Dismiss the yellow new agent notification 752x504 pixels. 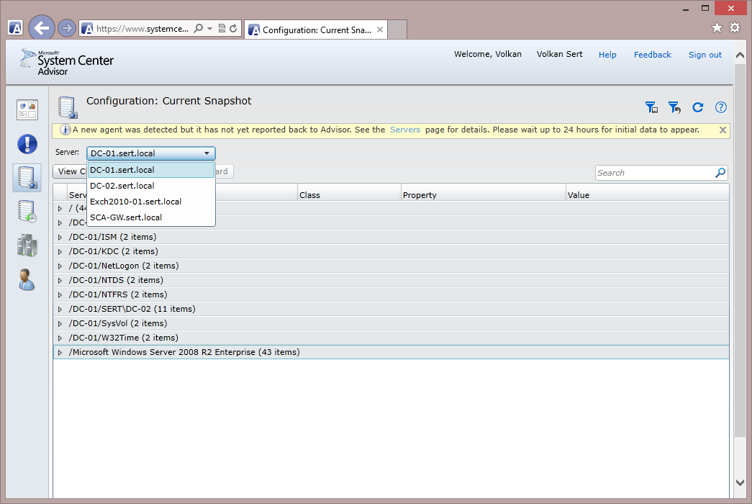pyautogui.click(x=722, y=130)
